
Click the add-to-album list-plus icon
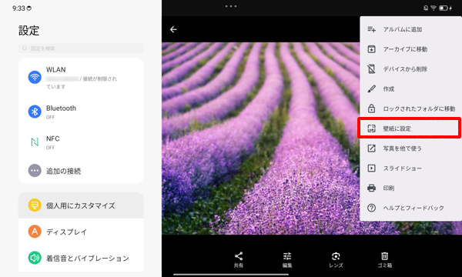click(x=372, y=29)
